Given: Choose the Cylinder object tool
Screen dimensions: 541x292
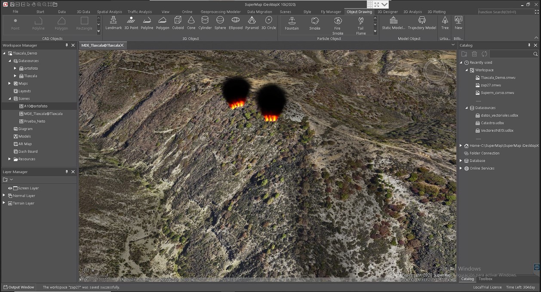Looking at the screenshot, I should [205, 23].
